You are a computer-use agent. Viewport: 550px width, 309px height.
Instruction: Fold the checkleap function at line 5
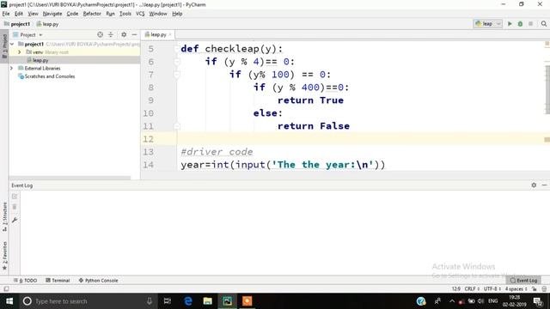click(x=177, y=49)
